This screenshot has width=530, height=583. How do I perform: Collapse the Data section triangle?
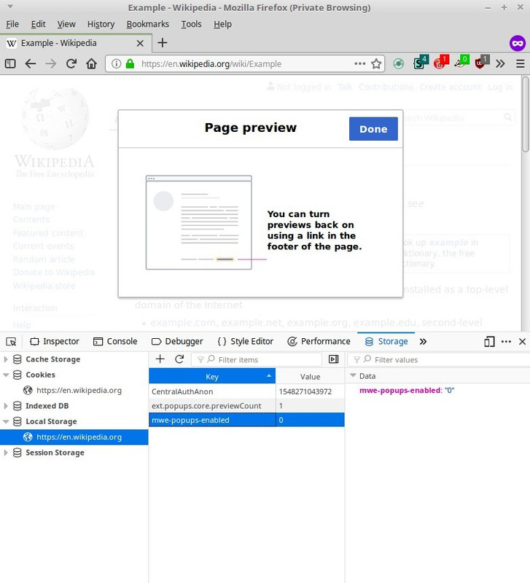(353, 376)
